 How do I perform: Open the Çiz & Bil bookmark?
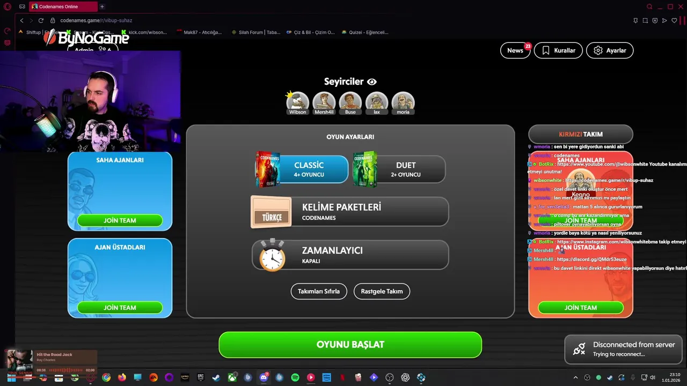pyautogui.click(x=311, y=32)
